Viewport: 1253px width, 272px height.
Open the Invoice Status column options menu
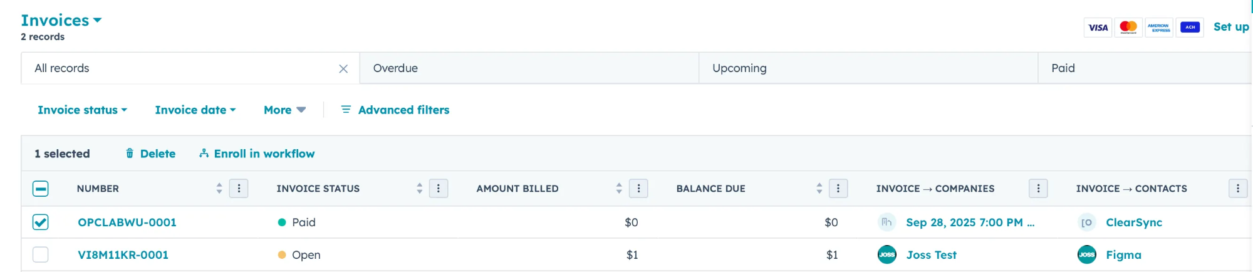pos(439,189)
